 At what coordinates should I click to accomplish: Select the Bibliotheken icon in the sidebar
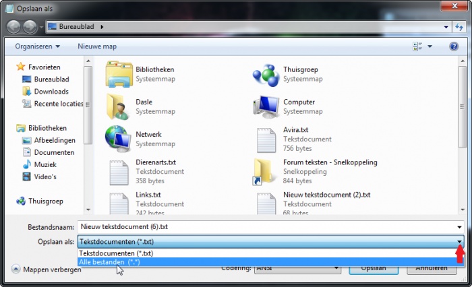click(x=20, y=128)
